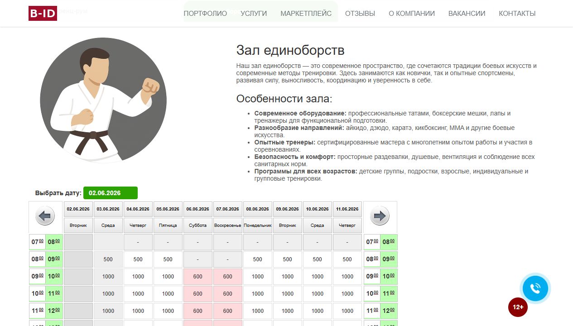573x326 pixels.
Task: Book 11-12 Sunday slot for 600
Action: pyautogui.click(x=228, y=311)
